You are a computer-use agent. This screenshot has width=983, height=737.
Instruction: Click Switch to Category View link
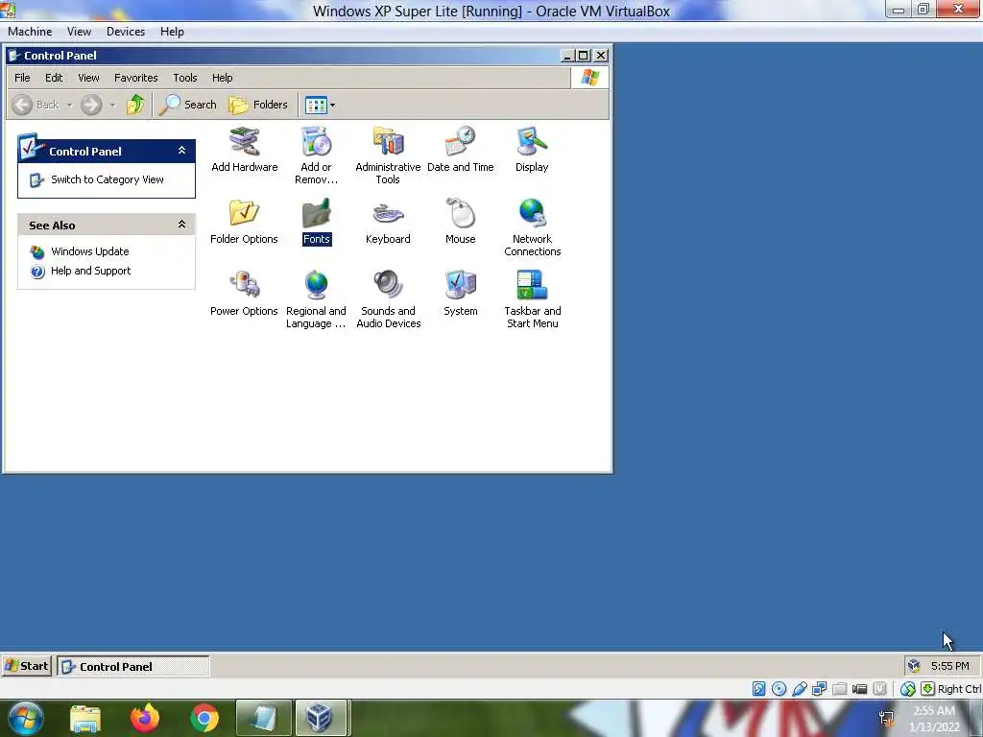108,179
